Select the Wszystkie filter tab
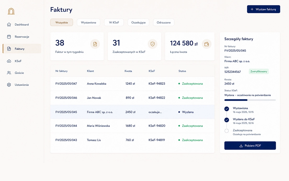 [x=61, y=22]
